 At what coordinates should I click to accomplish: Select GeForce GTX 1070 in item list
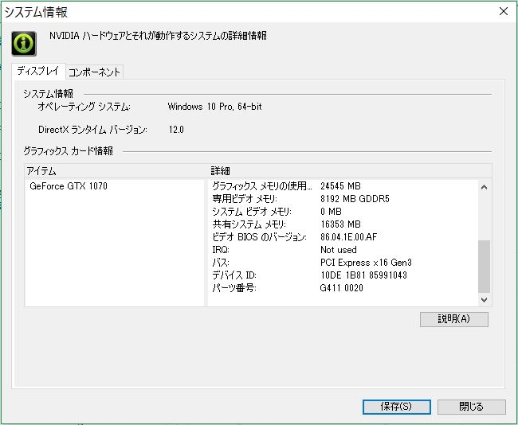(x=69, y=186)
